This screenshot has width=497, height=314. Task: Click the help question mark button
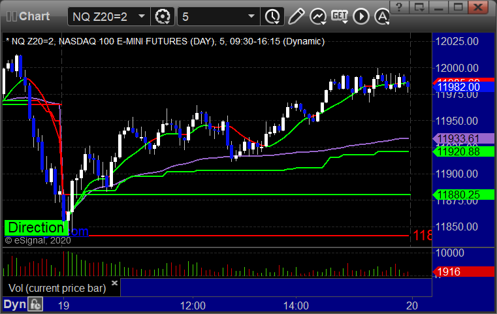399,7
